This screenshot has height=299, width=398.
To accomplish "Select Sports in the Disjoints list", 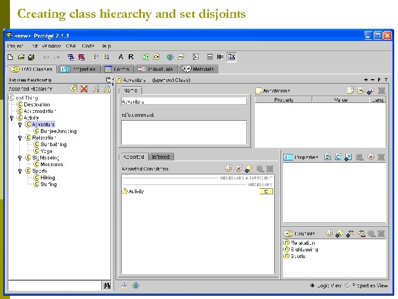I will (x=295, y=256).
